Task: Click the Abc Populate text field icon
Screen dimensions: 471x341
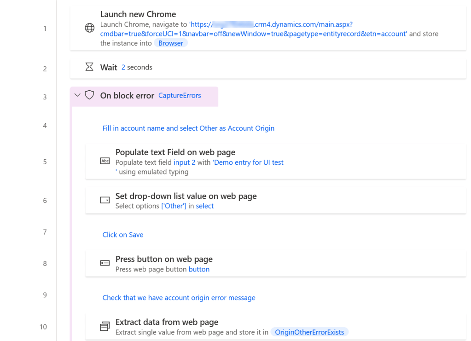Action: pyautogui.click(x=105, y=161)
